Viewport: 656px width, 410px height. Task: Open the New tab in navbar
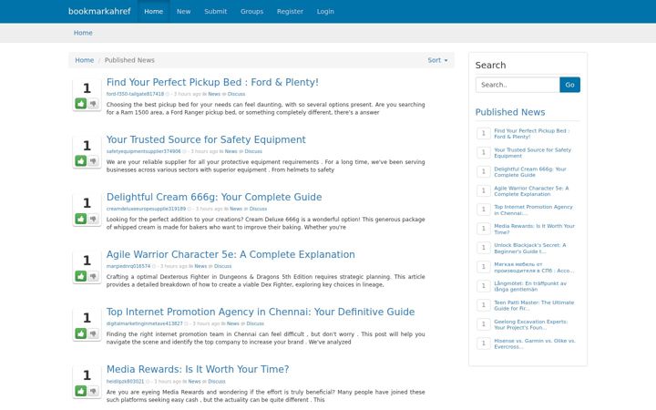point(184,11)
